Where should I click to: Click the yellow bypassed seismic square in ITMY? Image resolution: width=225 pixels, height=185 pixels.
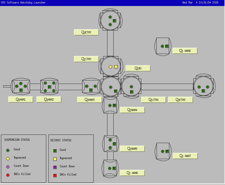click(x=116, y=67)
